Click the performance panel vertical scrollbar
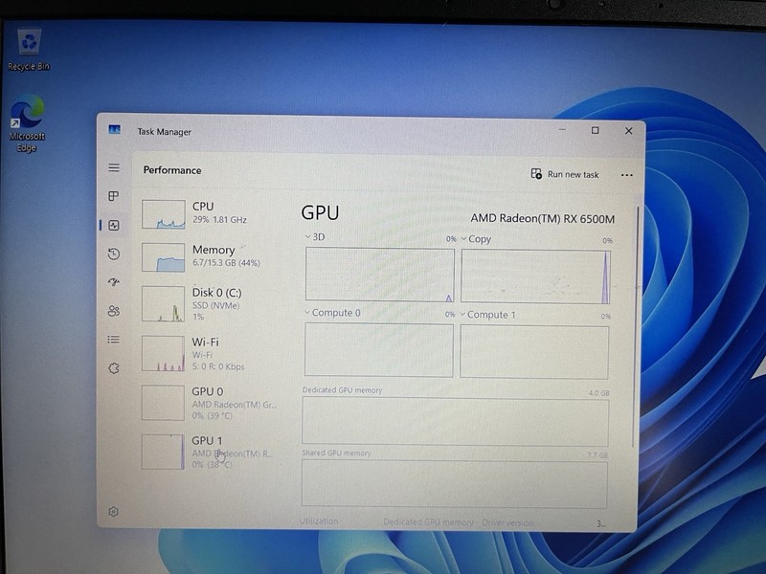The image size is (766, 574). [x=636, y=327]
